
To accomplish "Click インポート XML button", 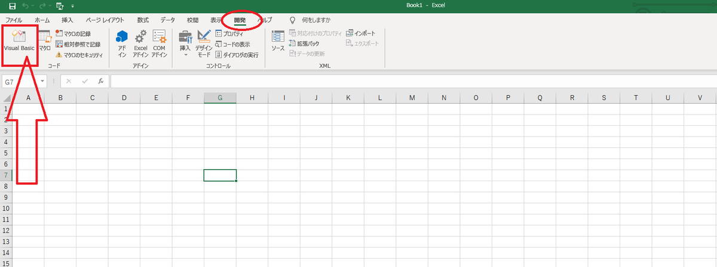I will point(361,33).
